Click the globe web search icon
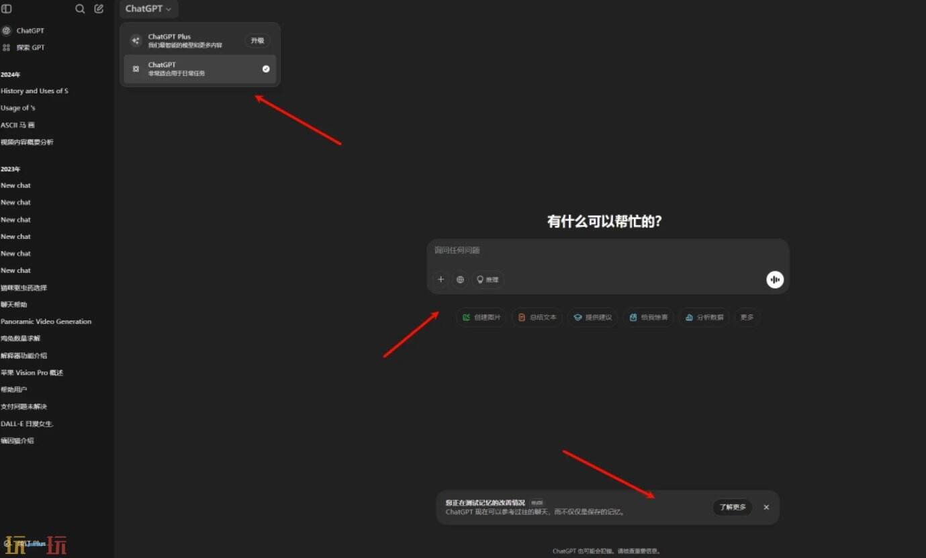926x558 pixels. click(x=460, y=279)
